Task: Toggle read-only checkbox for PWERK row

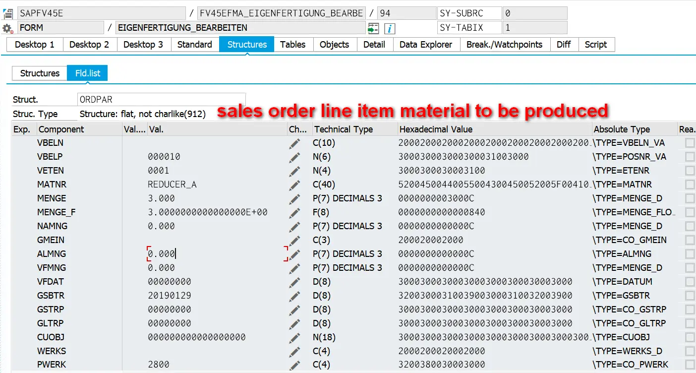Action: pyautogui.click(x=690, y=365)
